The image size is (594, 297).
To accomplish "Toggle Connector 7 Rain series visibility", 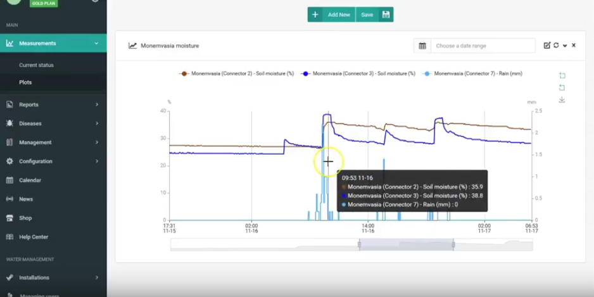I will point(472,73).
